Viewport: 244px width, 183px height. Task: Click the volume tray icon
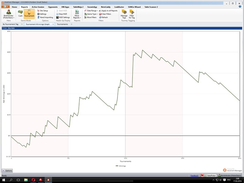(221, 180)
